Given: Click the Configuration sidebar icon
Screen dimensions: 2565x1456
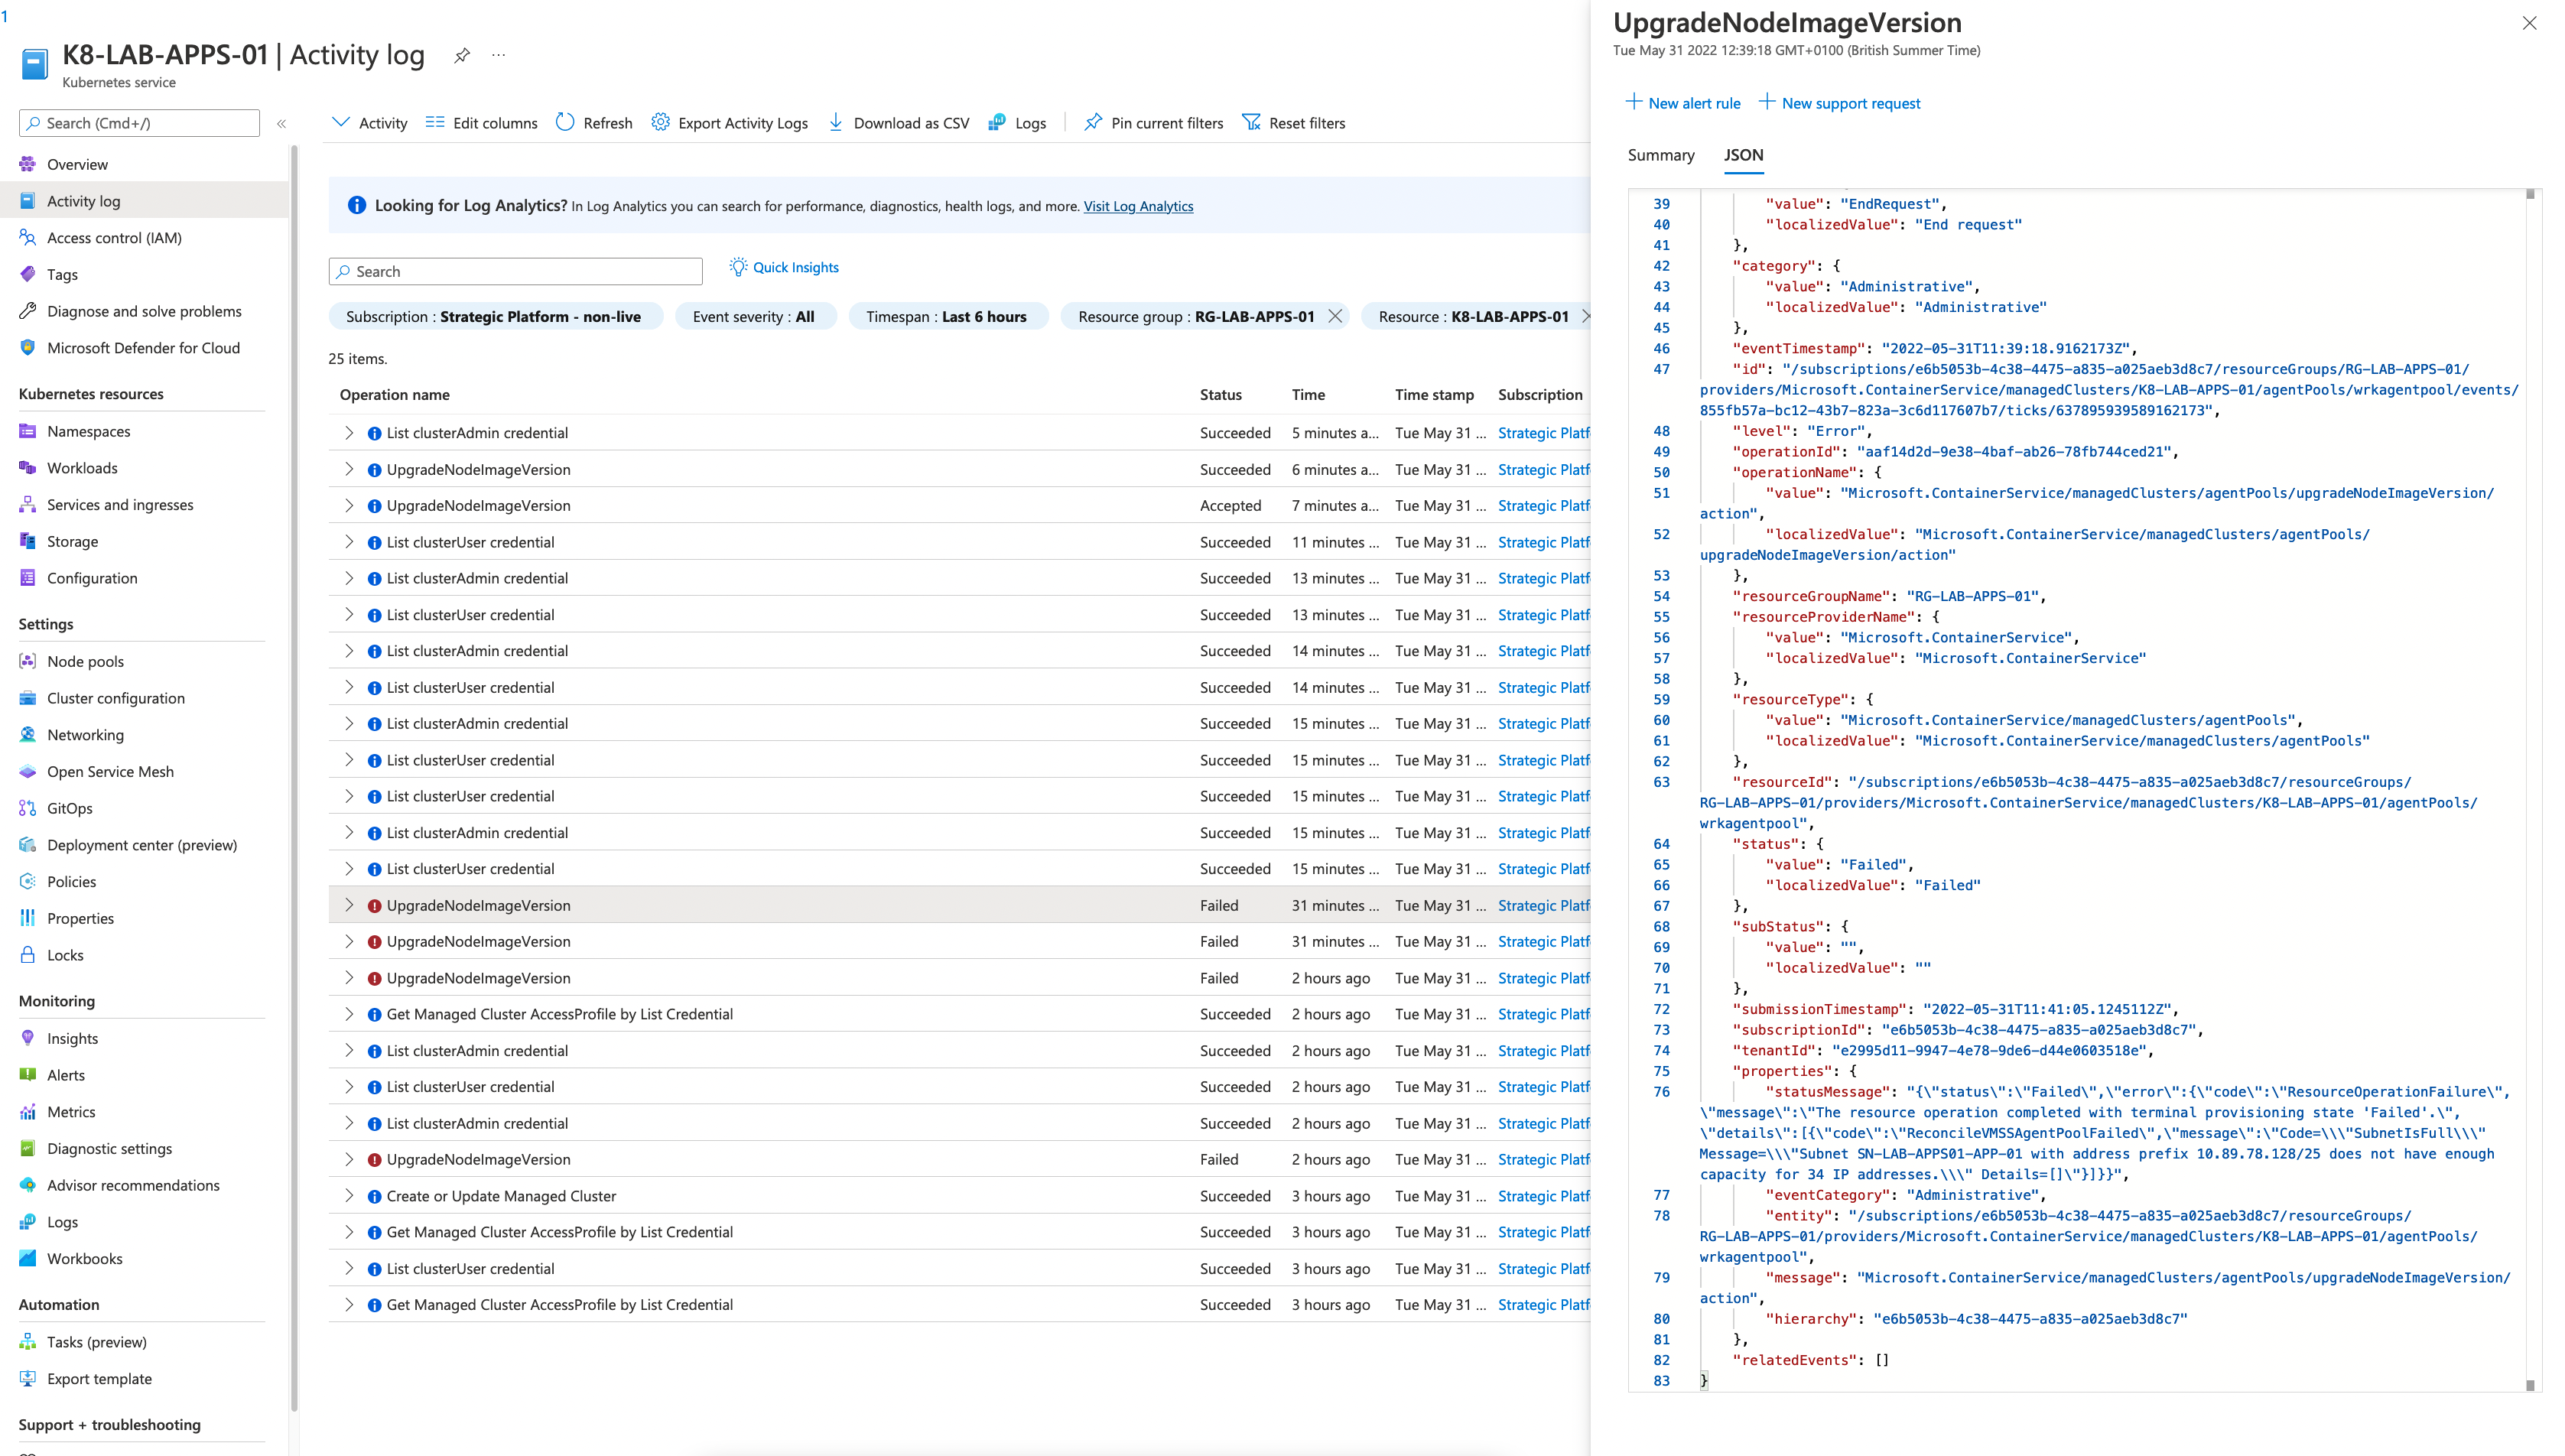Looking at the screenshot, I should tap(28, 578).
